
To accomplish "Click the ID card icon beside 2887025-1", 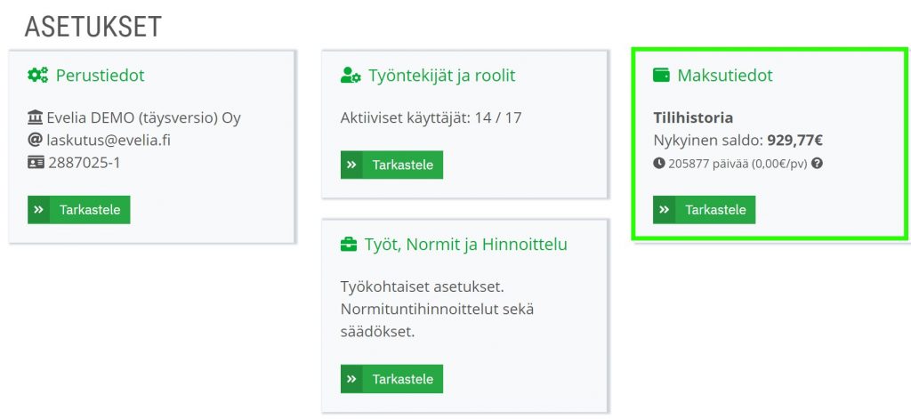I will pyautogui.click(x=36, y=163).
